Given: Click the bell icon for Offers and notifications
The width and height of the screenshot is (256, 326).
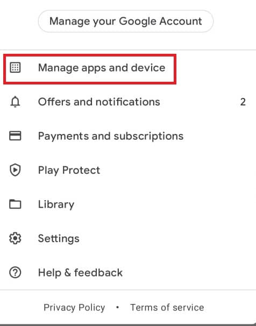Looking at the screenshot, I should [15, 102].
